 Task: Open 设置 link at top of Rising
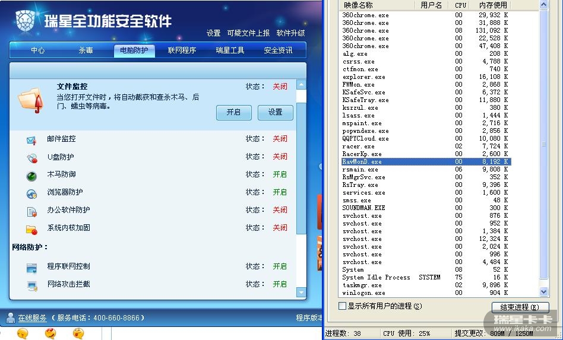pos(214,33)
